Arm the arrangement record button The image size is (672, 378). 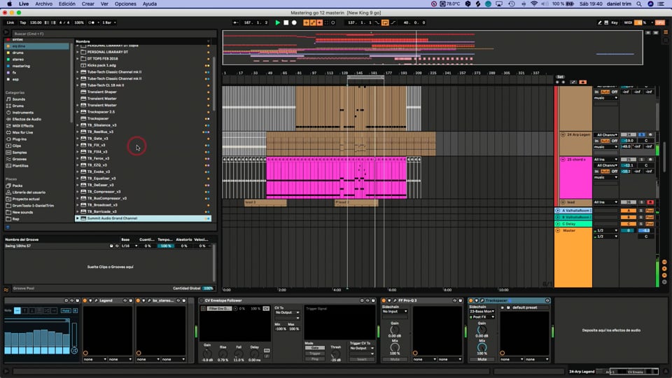(x=294, y=22)
